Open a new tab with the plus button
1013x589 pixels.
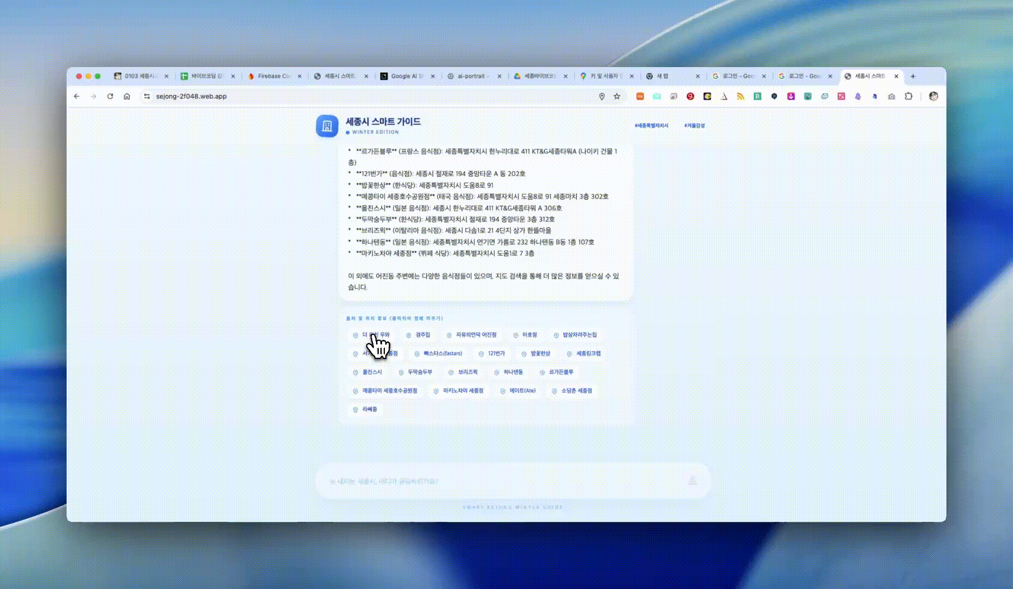coord(913,76)
